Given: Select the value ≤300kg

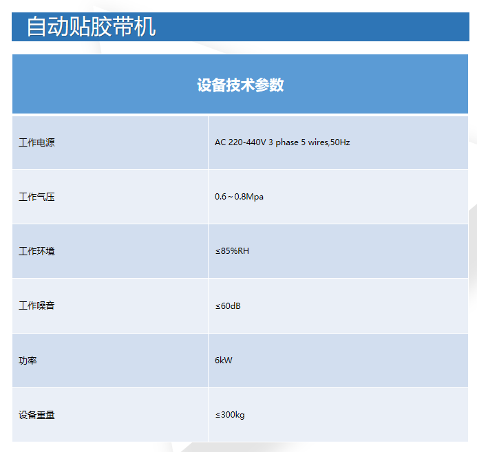Looking at the screenshot, I should pyautogui.click(x=230, y=415).
